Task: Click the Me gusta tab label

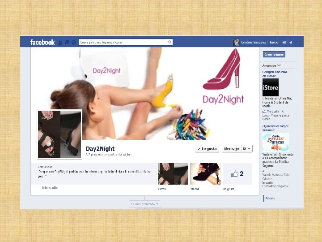Action: coord(229,189)
